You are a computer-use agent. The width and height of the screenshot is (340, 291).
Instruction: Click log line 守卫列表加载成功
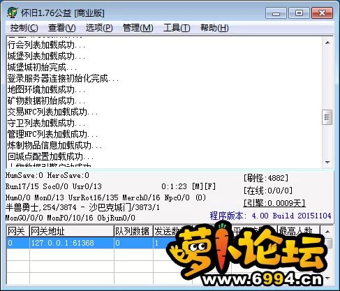click(x=46, y=123)
